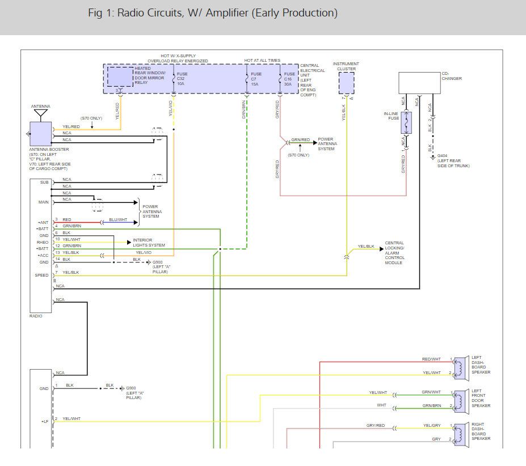Click the fuse C16 symbol
The height and width of the screenshot is (466, 526).
[280, 79]
